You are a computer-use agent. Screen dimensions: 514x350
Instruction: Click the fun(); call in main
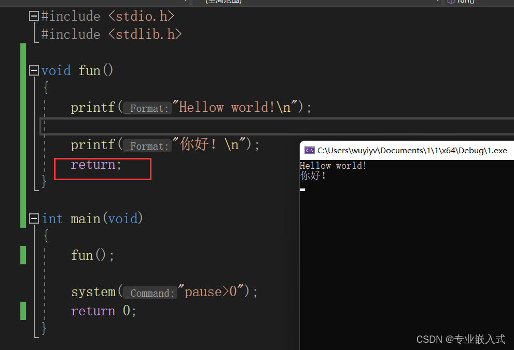(x=92, y=255)
